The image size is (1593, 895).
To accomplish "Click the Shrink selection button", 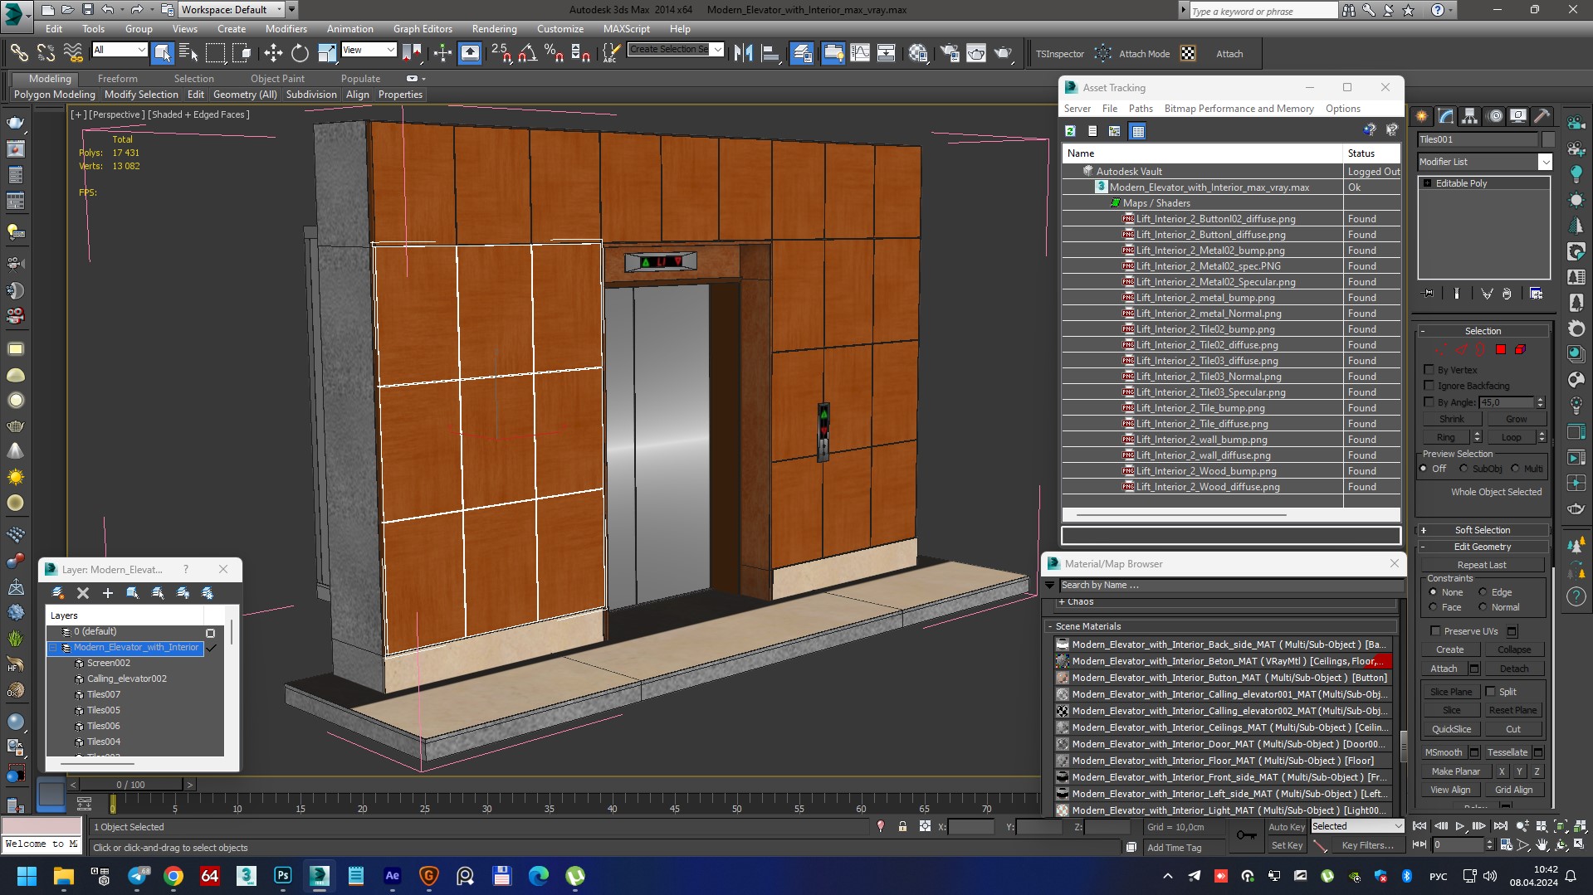I will pyautogui.click(x=1452, y=419).
